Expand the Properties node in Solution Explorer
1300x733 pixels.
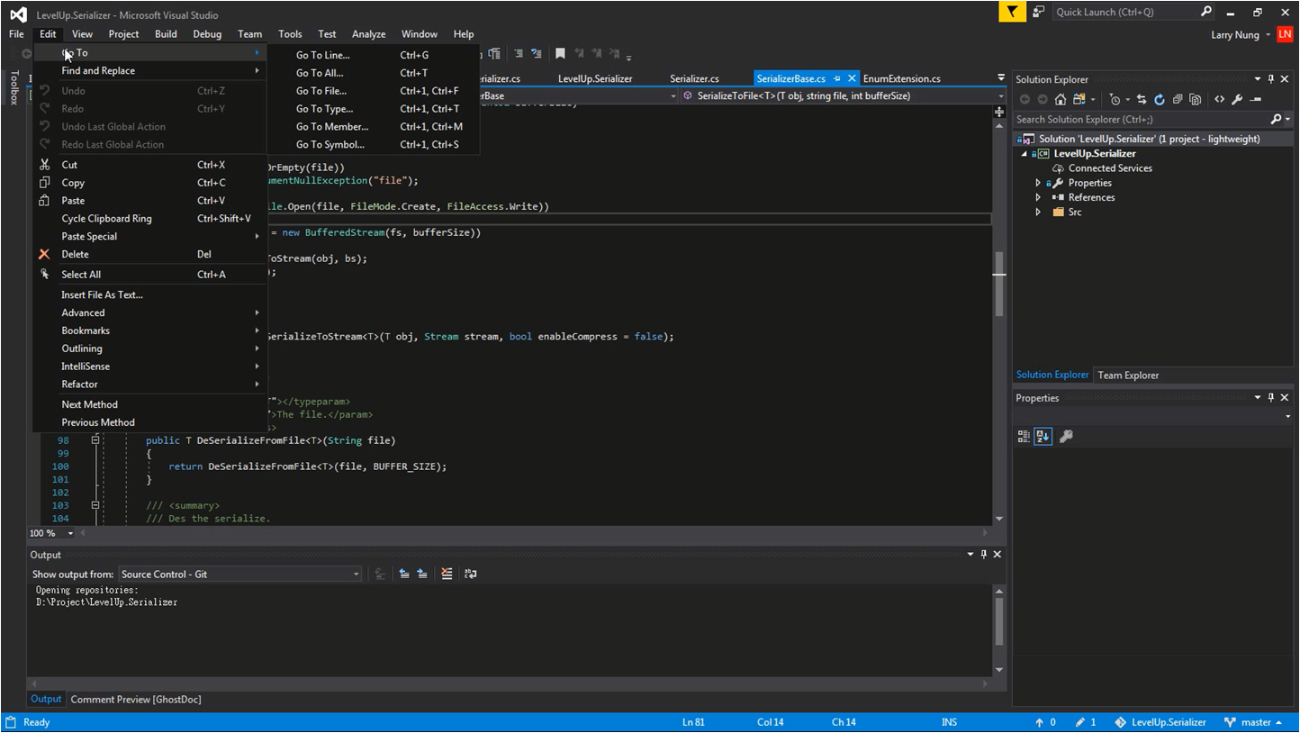[1038, 183]
